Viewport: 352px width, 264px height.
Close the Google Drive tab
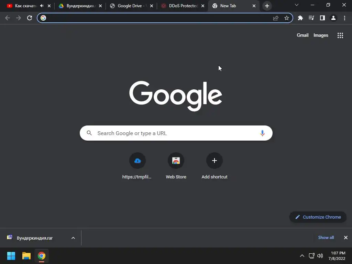[x=152, y=6]
